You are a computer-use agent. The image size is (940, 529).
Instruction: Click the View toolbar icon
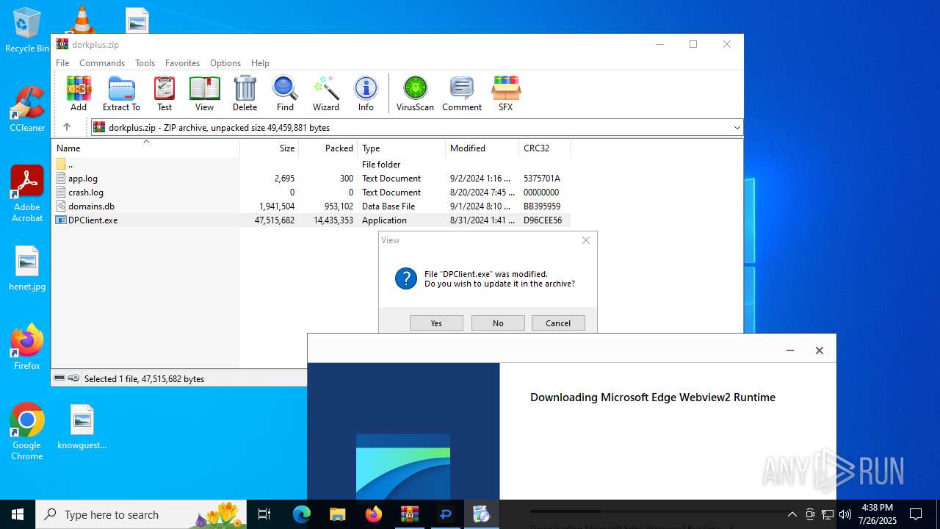tap(204, 93)
